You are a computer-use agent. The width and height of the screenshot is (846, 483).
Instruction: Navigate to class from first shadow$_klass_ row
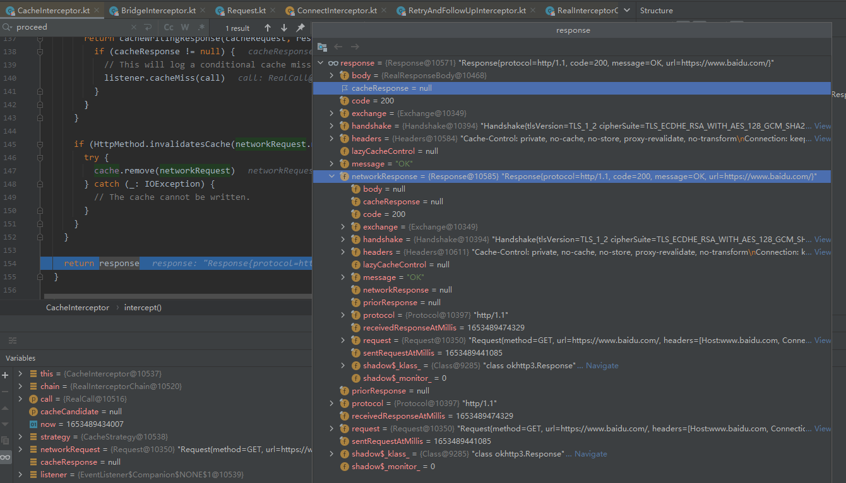coord(602,366)
